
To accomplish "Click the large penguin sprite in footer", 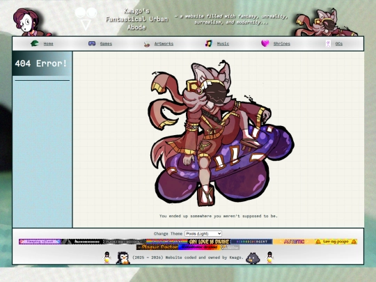I will click(x=123, y=258).
